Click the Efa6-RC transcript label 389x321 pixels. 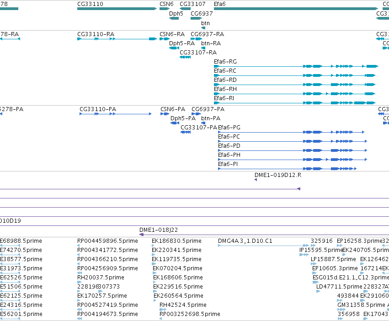coord(225,71)
